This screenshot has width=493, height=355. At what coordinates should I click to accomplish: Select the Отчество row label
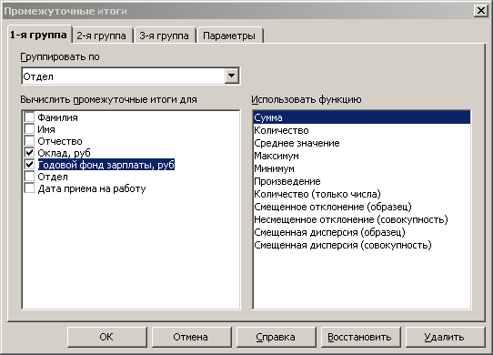tap(60, 141)
